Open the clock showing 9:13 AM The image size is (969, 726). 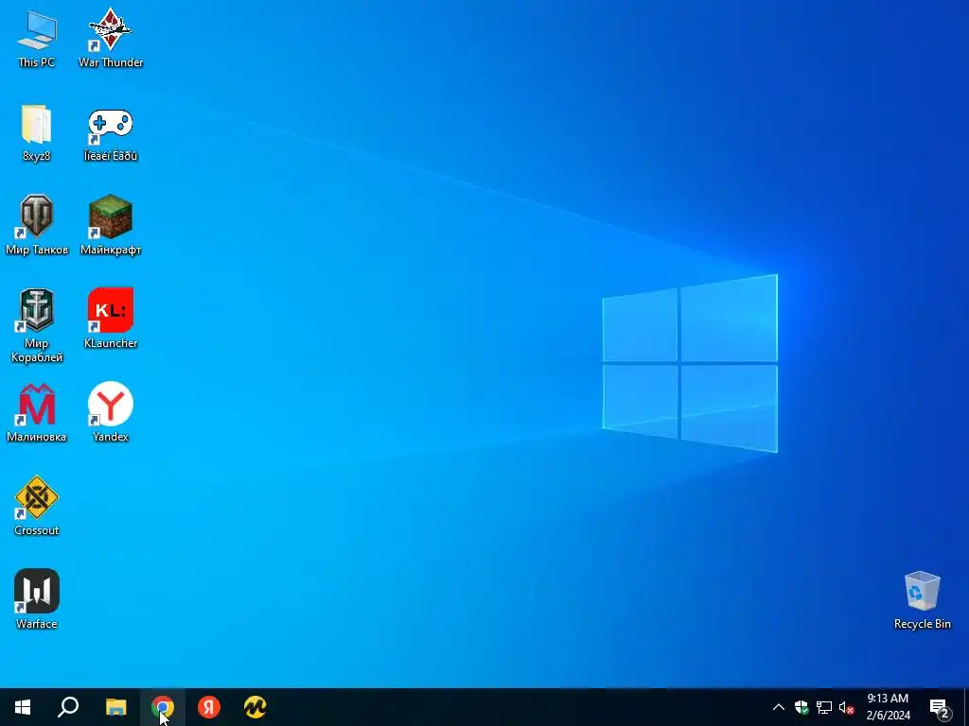click(x=888, y=707)
